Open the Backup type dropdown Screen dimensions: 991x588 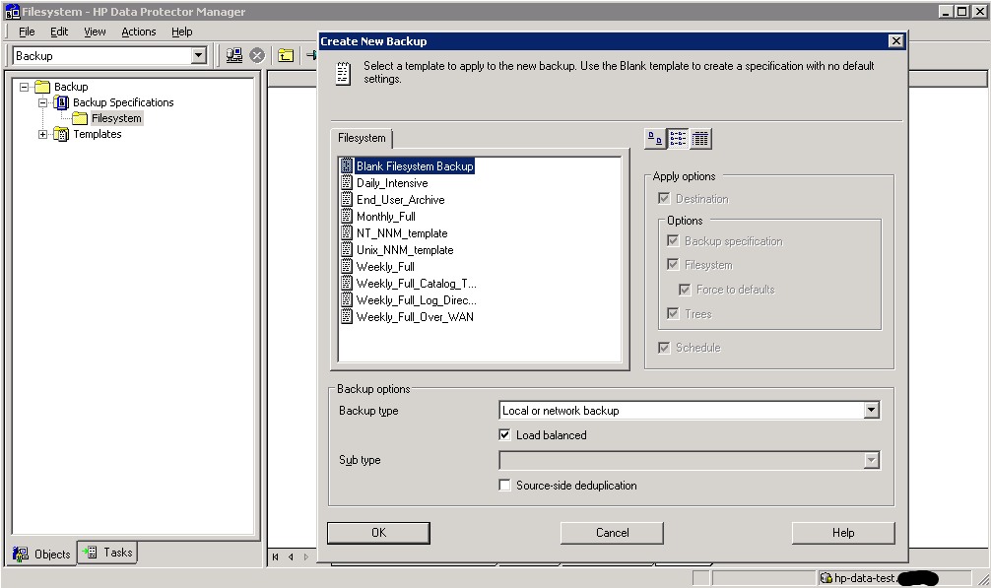tap(871, 410)
